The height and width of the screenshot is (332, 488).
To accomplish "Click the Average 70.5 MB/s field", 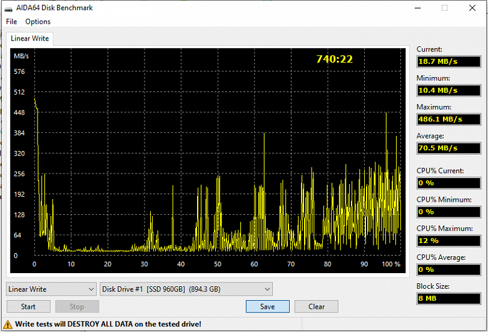I will tap(449, 148).
